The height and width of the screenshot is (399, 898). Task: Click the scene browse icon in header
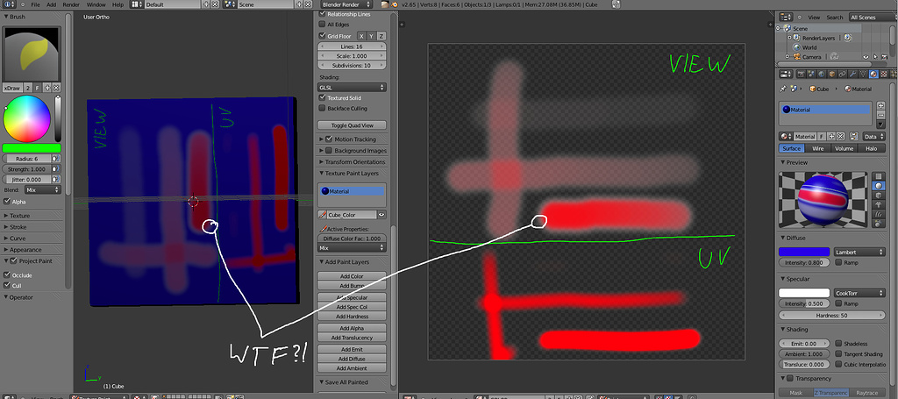pos(231,4)
